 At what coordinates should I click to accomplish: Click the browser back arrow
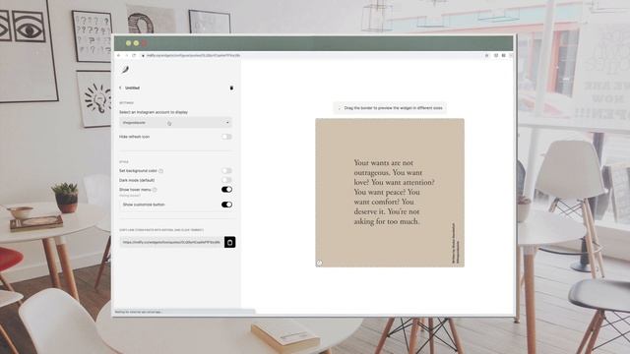[119, 55]
